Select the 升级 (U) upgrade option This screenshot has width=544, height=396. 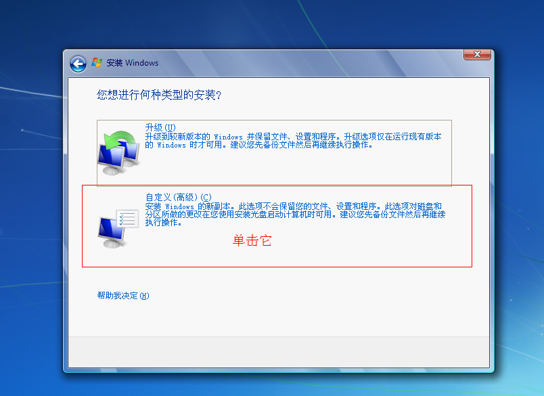[274, 153]
